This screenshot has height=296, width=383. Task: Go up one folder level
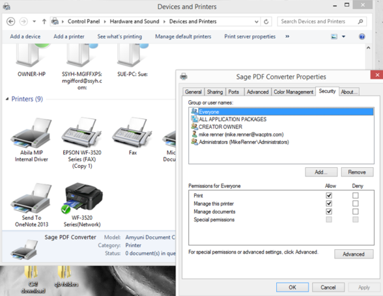click(44, 21)
